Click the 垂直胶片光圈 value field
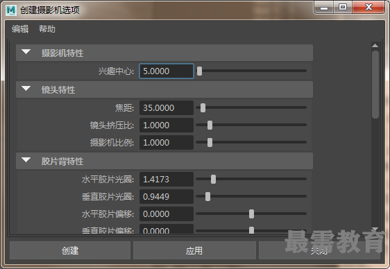Image resolution: width=390 pixels, height=269 pixels. (167, 197)
